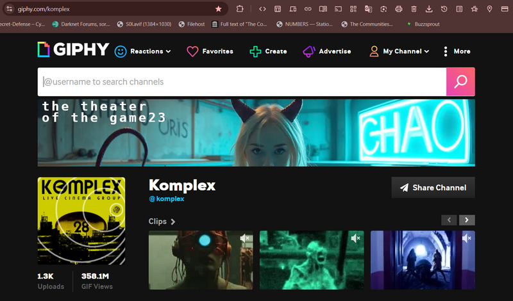Open Favorites heart link
513x301 pixels.
[210, 51]
